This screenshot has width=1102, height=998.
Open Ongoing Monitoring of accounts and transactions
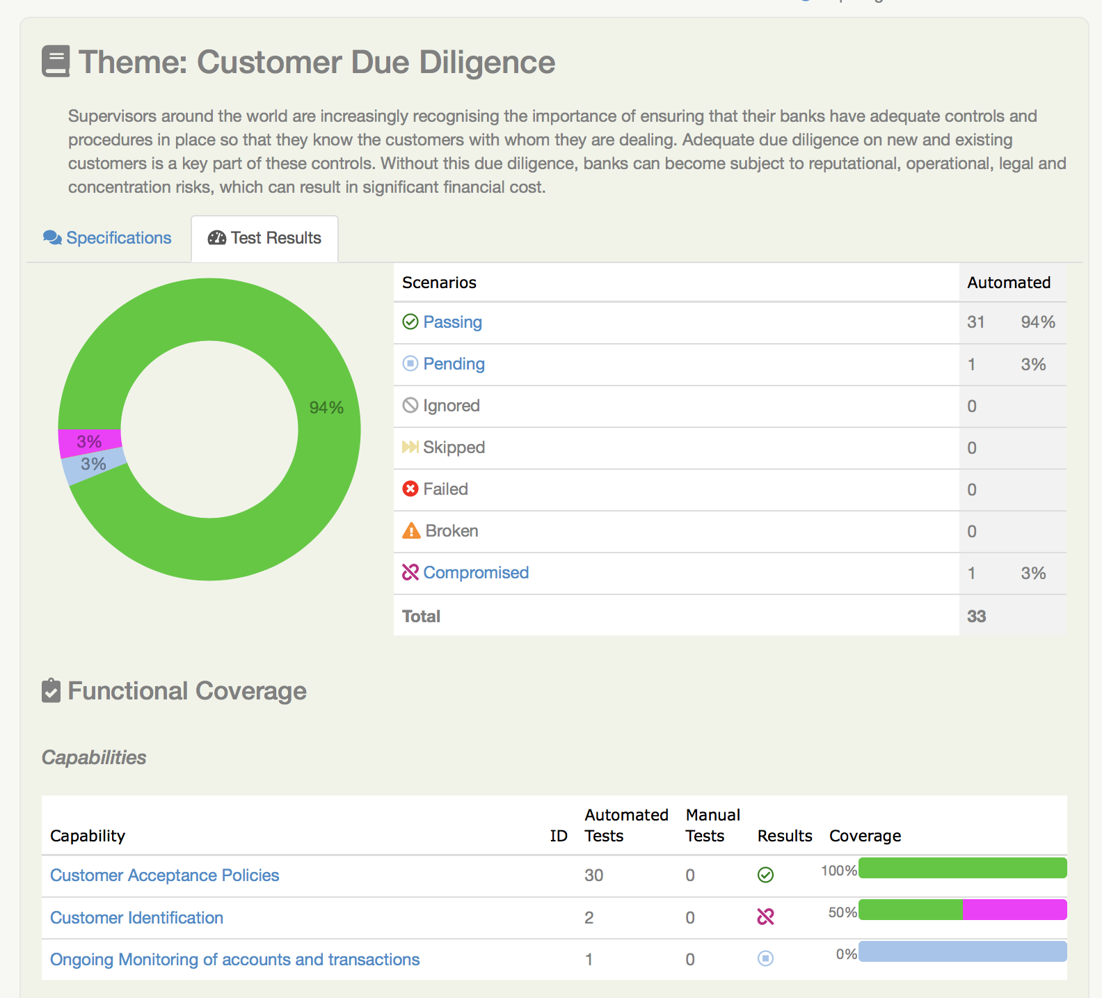pos(234,960)
